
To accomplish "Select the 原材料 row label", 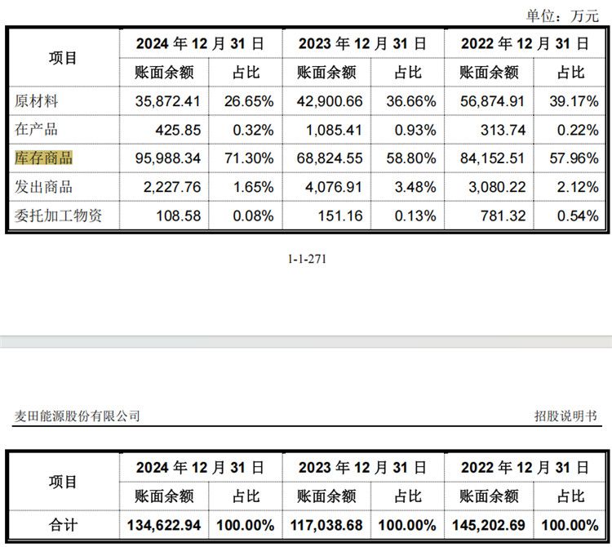I will pyautogui.click(x=37, y=101).
